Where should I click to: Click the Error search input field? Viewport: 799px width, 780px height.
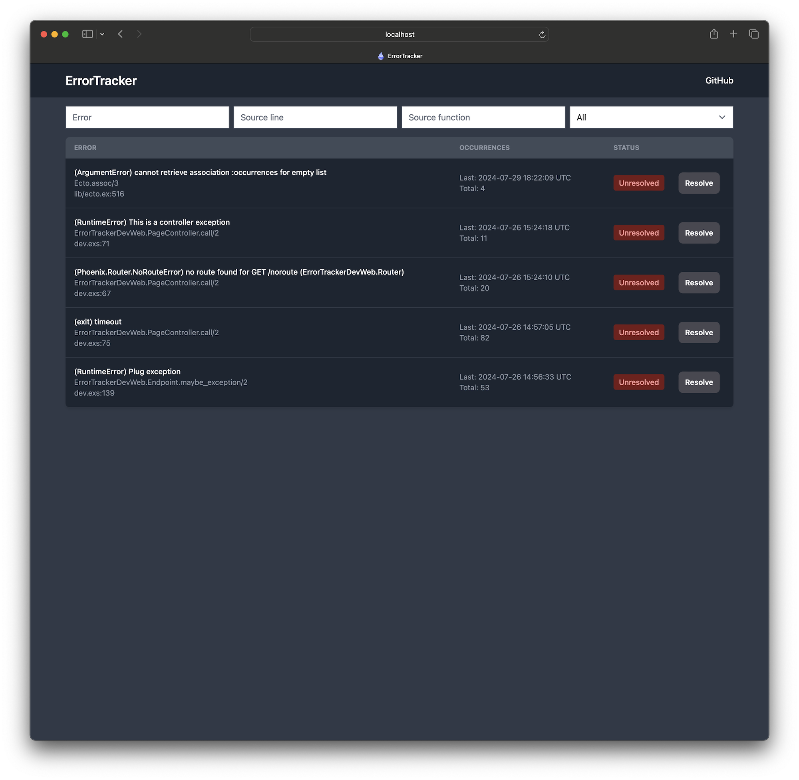(146, 116)
